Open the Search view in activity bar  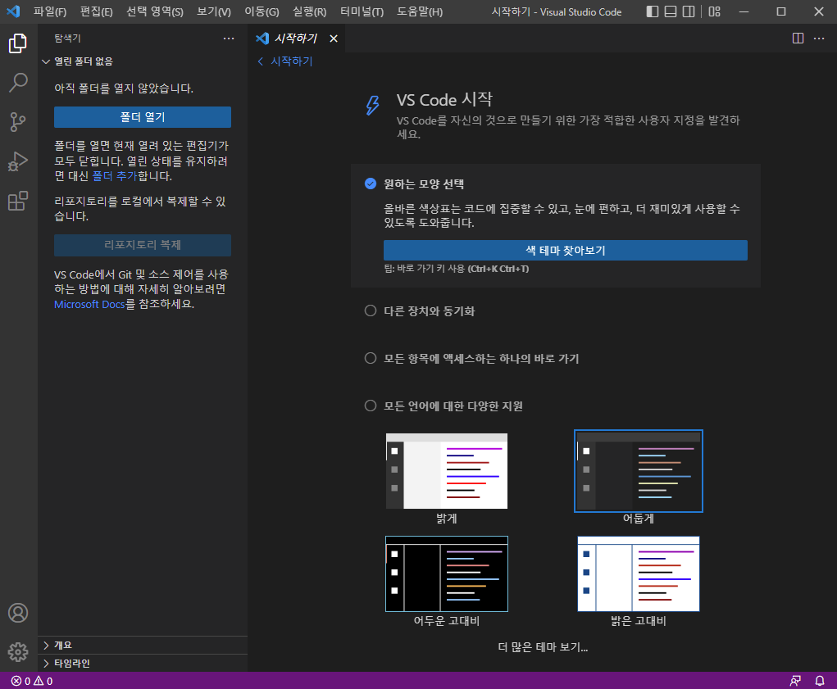click(18, 83)
